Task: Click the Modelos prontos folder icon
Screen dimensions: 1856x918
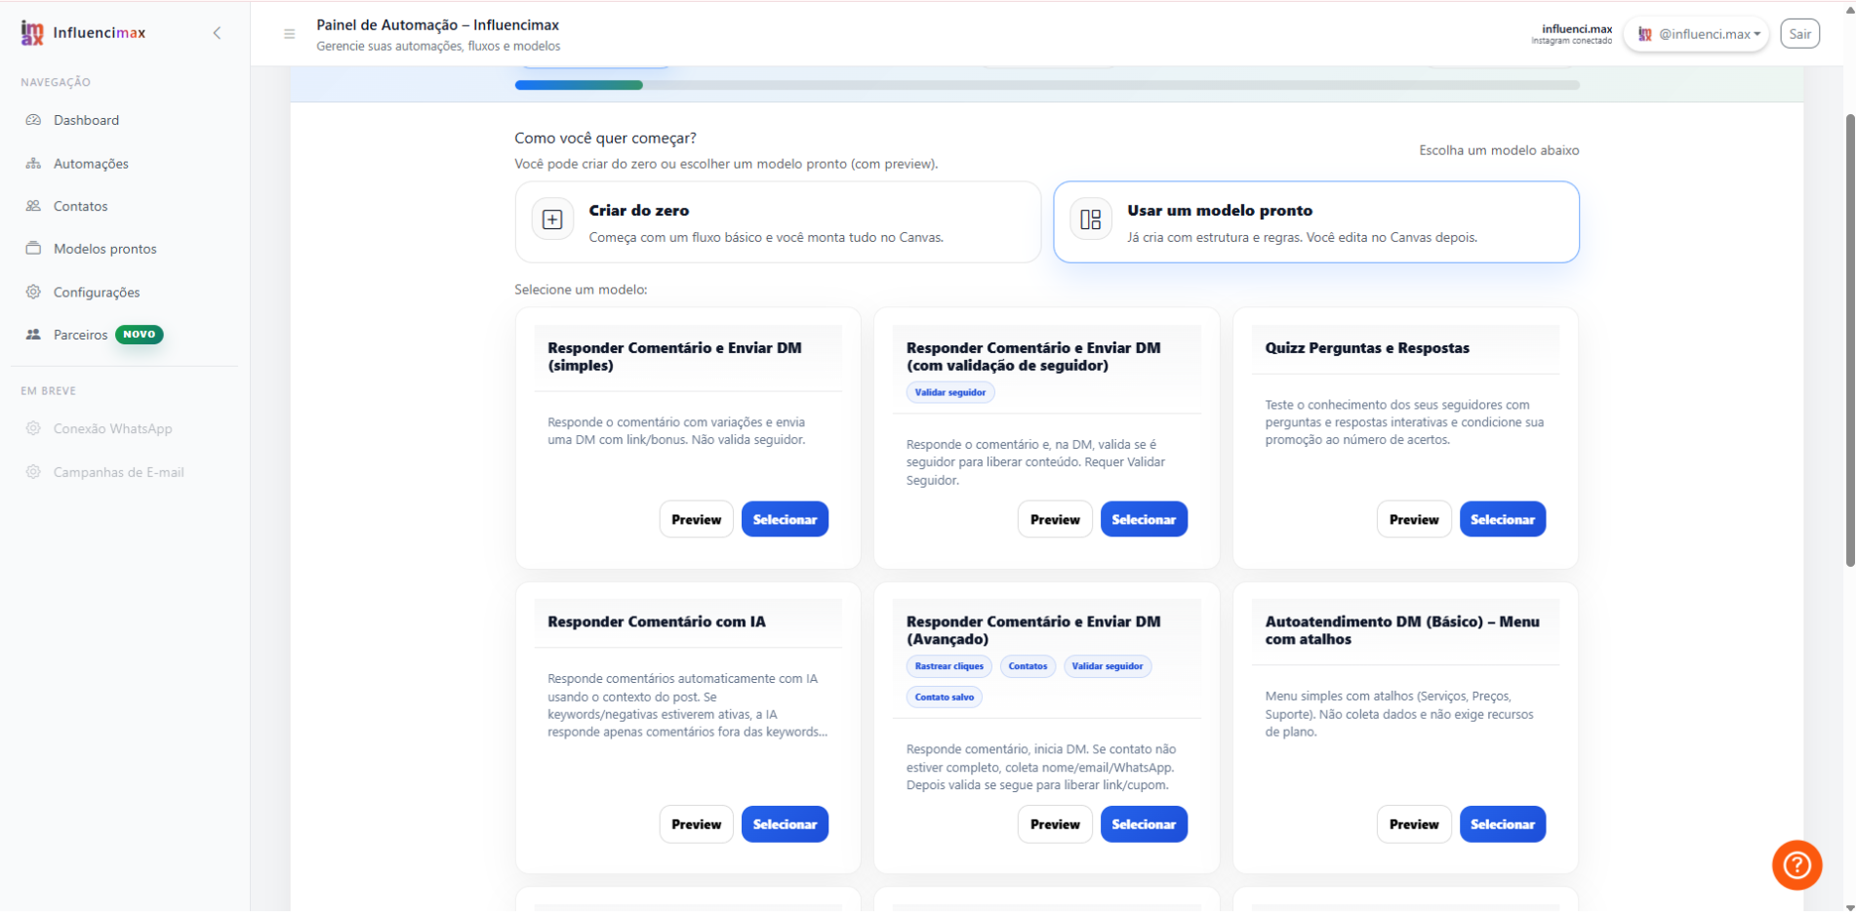Action: (x=33, y=249)
